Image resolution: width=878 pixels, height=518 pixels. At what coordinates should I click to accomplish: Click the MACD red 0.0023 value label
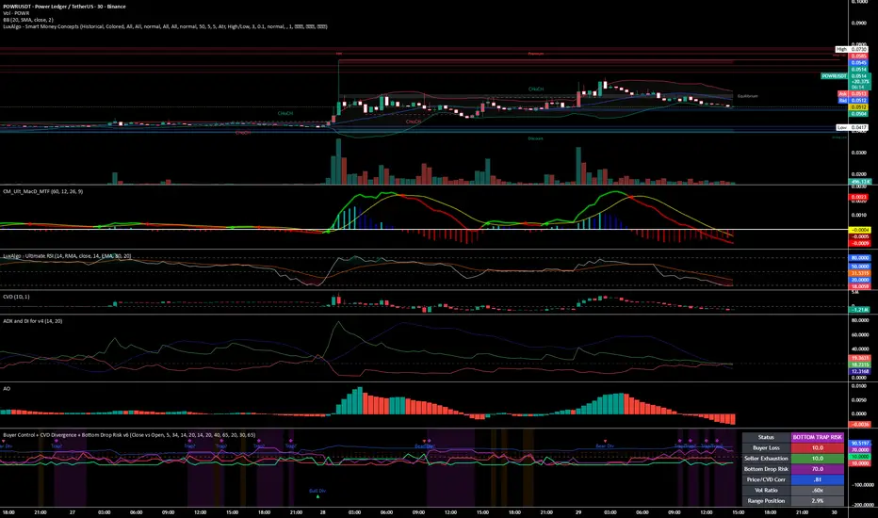pos(859,197)
